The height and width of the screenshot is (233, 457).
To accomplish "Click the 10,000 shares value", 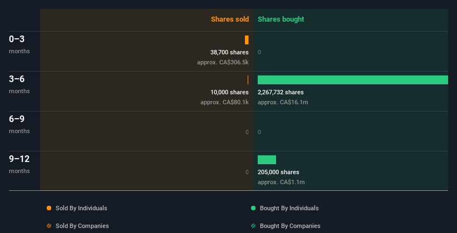I will tap(229, 92).
